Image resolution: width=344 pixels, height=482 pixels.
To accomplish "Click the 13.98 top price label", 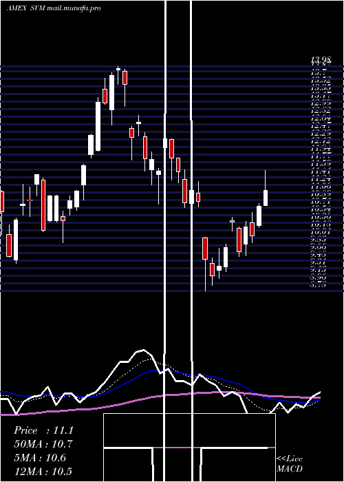I will click(321, 60).
